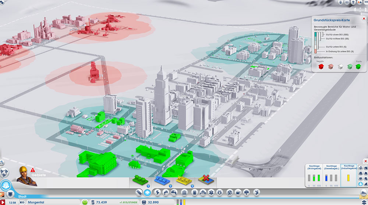
Task: Click the red warning triangle alert
Action: click(33, 170)
